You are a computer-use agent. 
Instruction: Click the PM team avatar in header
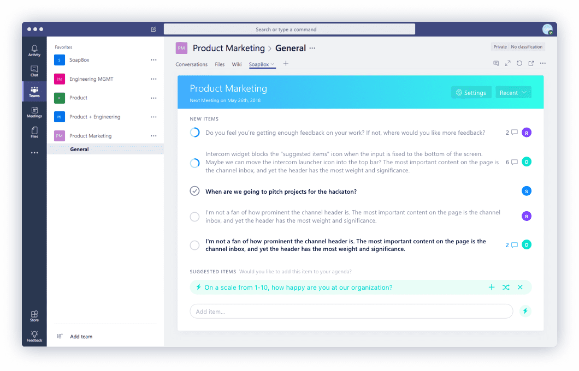[x=181, y=48]
